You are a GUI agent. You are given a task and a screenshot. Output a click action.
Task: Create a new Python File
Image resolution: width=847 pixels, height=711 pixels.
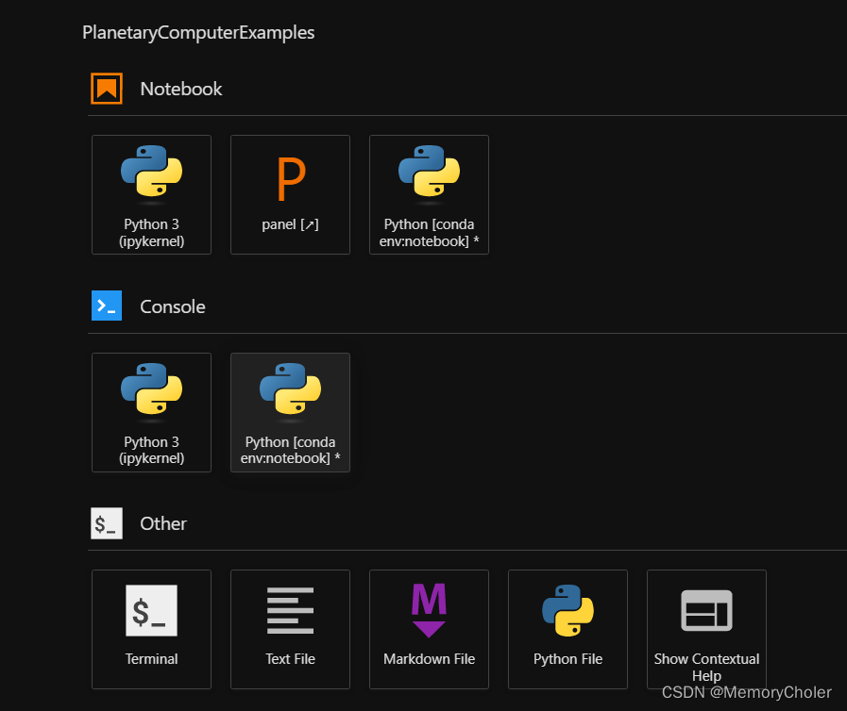coord(567,630)
